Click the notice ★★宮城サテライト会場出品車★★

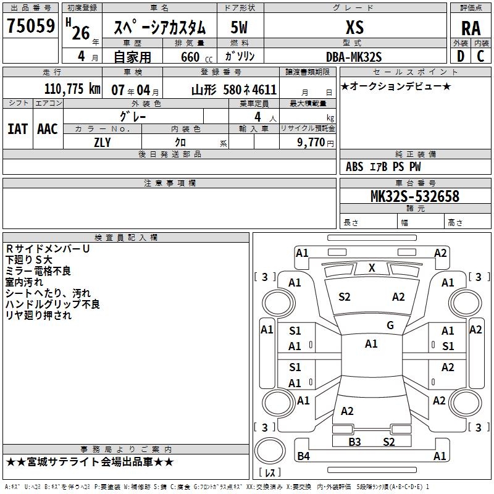click(90, 462)
